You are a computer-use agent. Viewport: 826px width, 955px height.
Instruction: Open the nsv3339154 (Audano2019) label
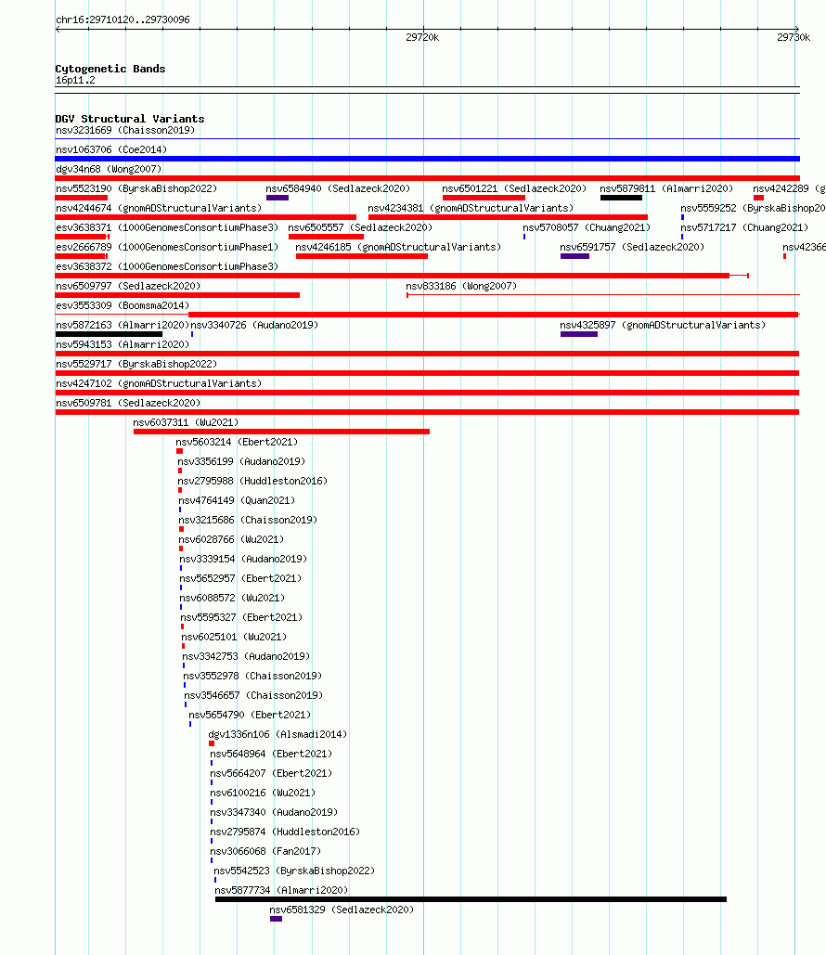pyautogui.click(x=243, y=559)
